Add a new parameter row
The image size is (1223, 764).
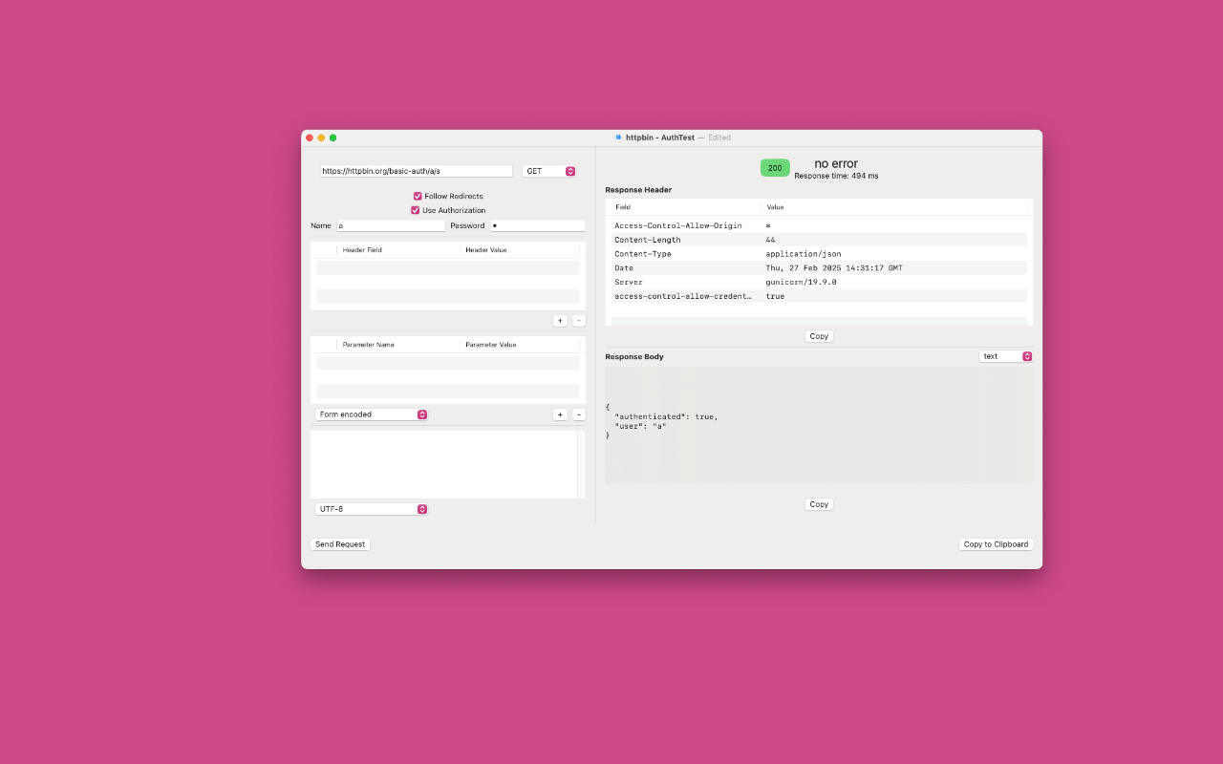(x=560, y=414)
